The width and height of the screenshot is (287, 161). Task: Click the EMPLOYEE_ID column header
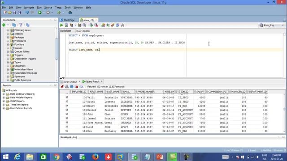click(x=79, y=92)
